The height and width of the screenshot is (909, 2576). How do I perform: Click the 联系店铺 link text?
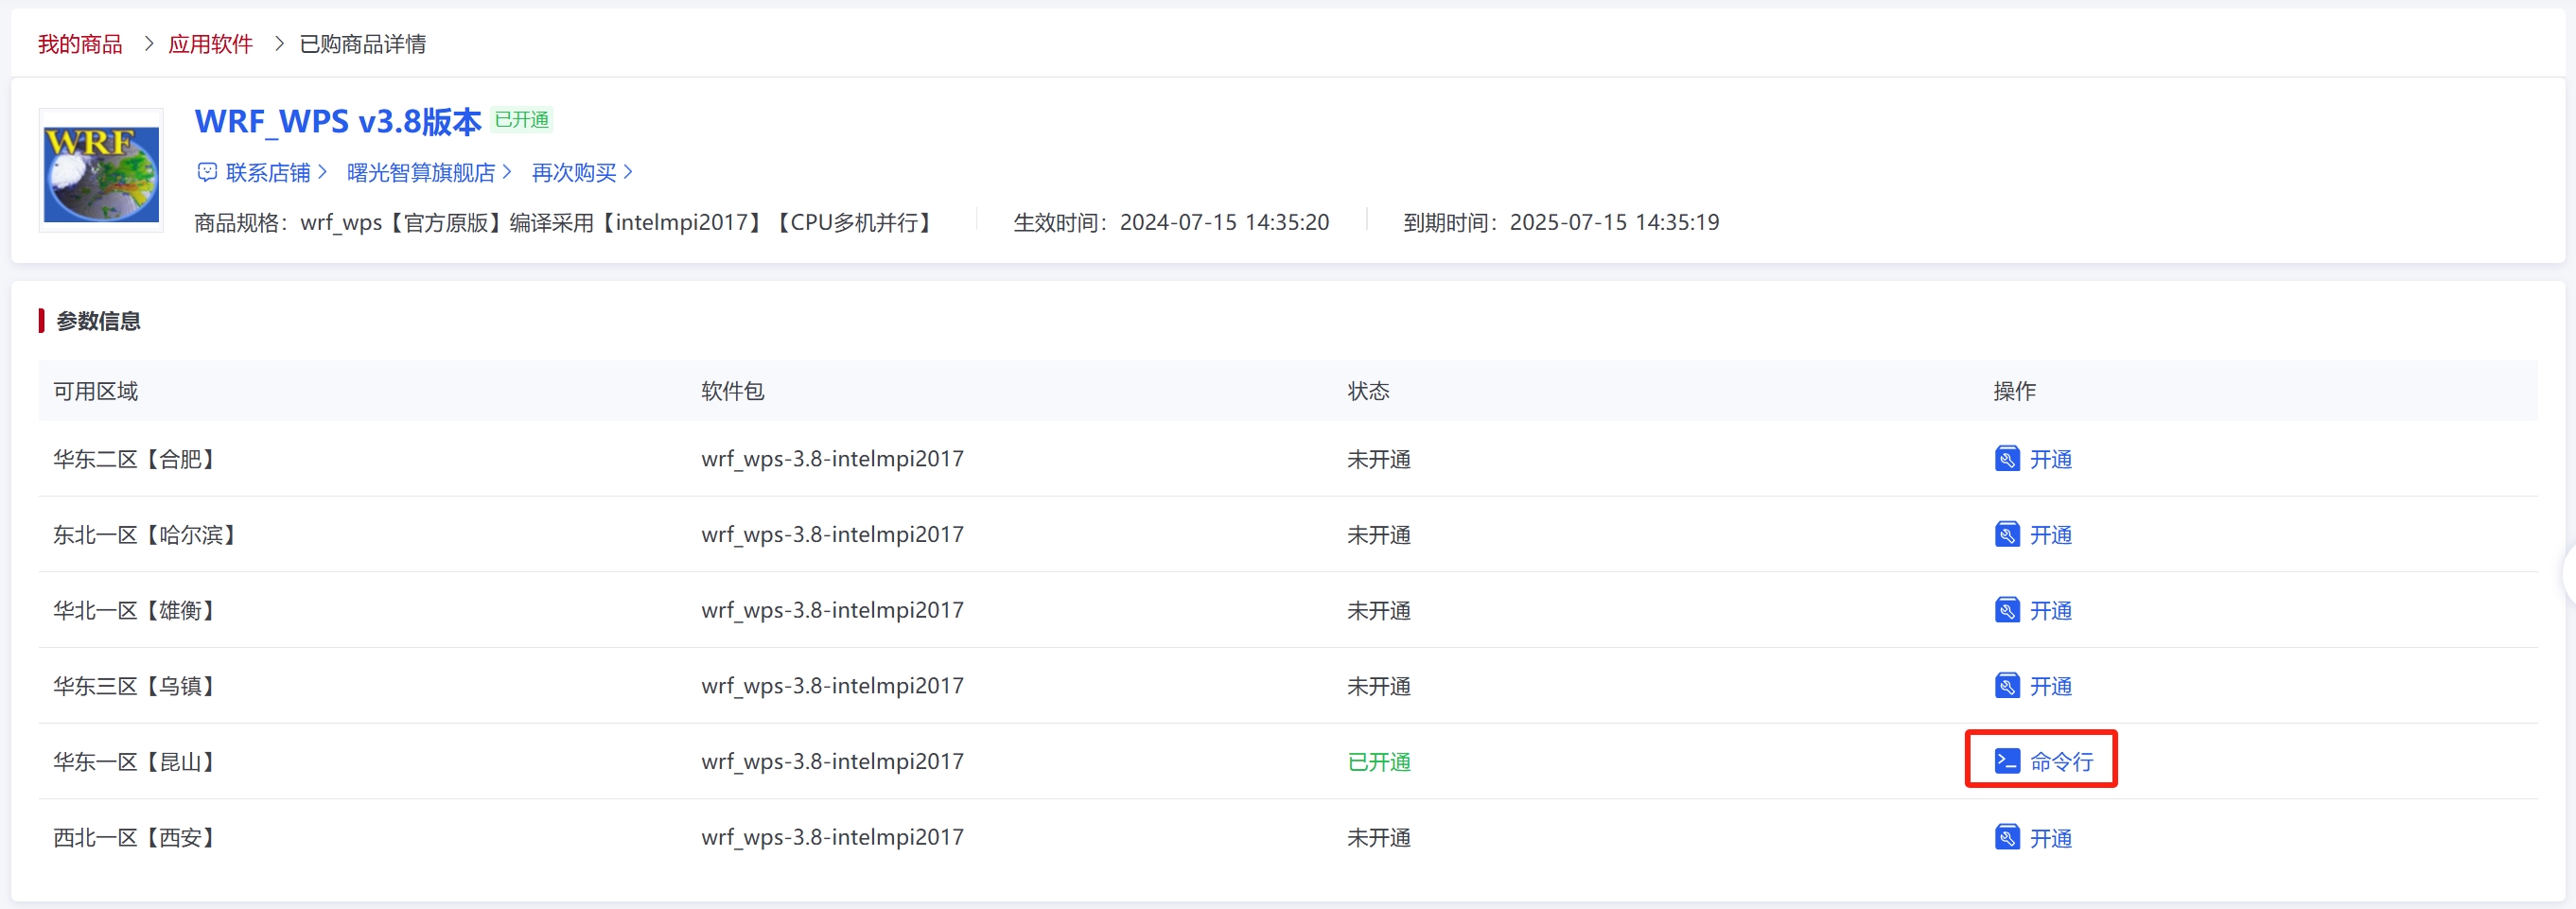(x=268, y=172)
